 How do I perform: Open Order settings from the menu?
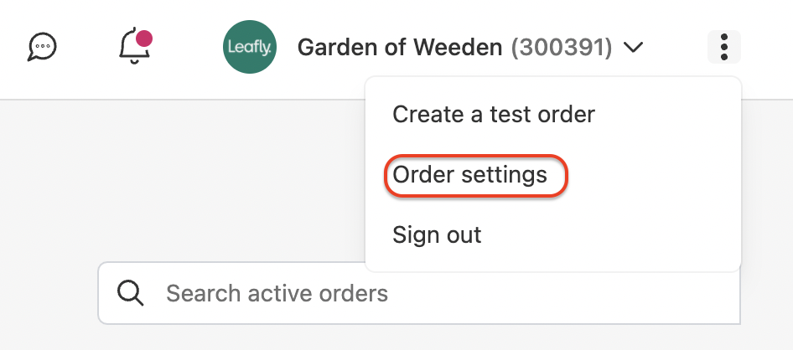469,175
